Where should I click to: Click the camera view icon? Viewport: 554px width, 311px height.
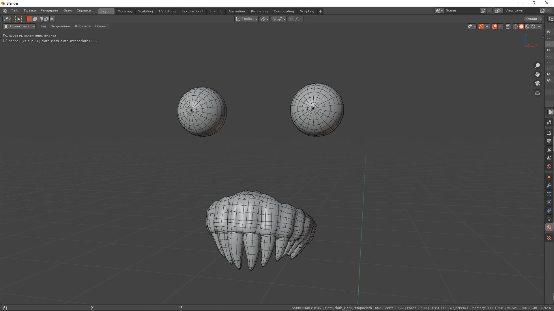pos(537,84)
